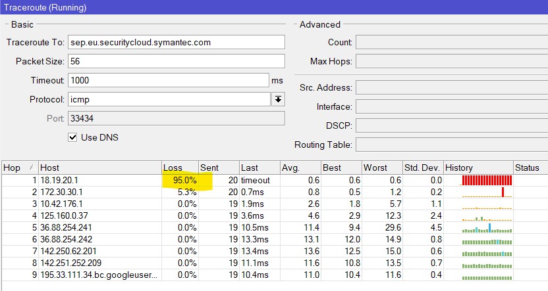The height and width of the screenshot is (291, 548).
Task: Select host 10.42.176.1 row
Action: tap(274, 204)
